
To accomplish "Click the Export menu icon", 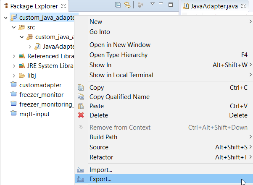I will pyautogui.click(x=81, y=179).
